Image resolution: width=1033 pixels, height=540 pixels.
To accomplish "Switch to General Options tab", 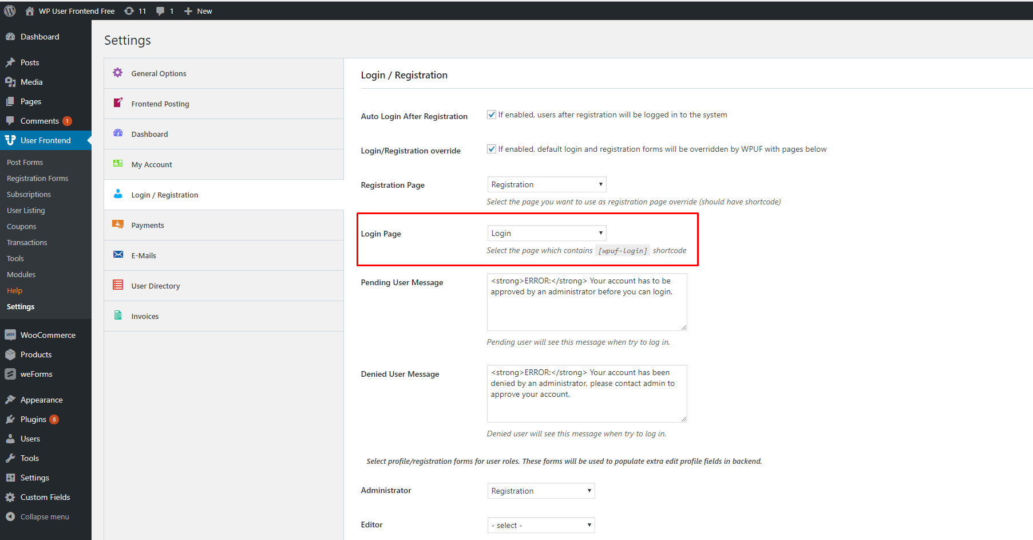I will (x=224, y=73).
